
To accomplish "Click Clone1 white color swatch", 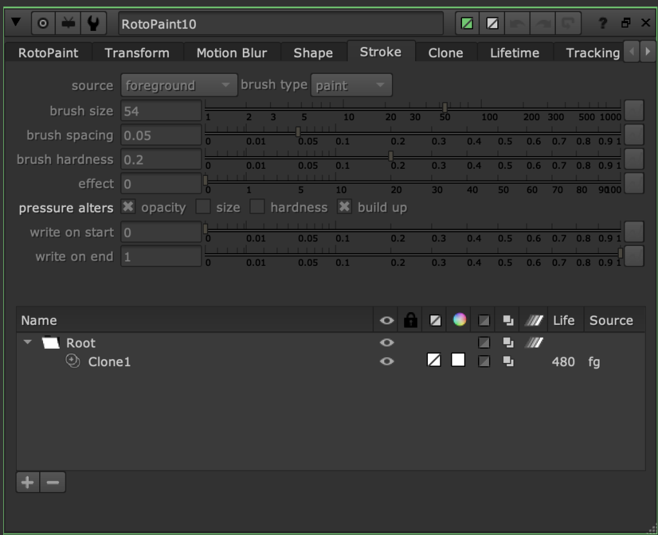I will pyautogui.click(x=458, y=360).
